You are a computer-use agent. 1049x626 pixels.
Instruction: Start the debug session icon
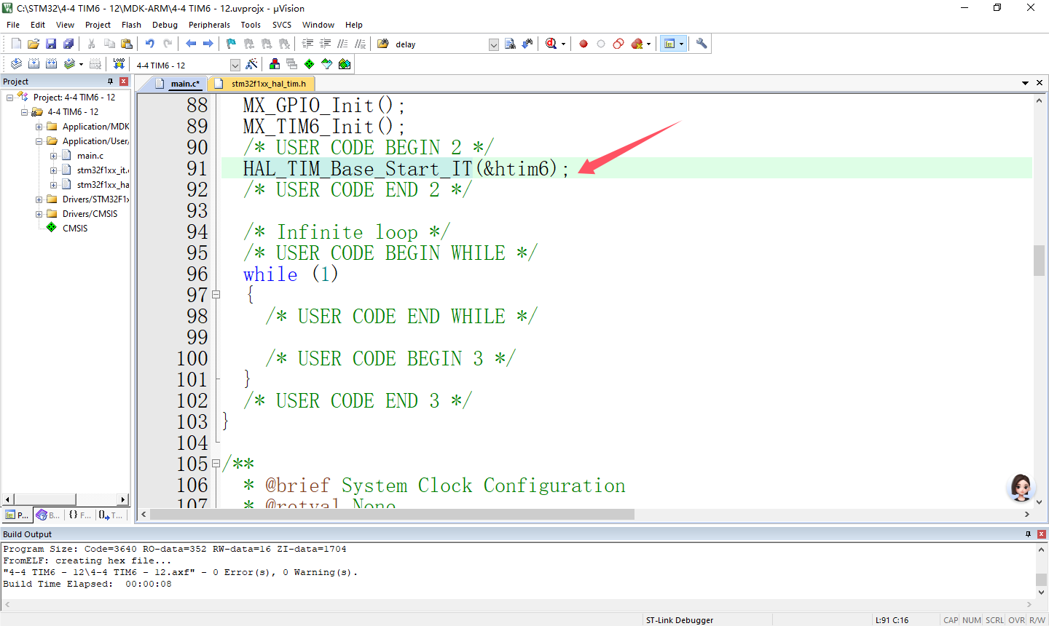tap(551, 44)
